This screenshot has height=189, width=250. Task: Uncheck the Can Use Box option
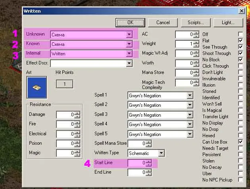click(x=240, y=142)
